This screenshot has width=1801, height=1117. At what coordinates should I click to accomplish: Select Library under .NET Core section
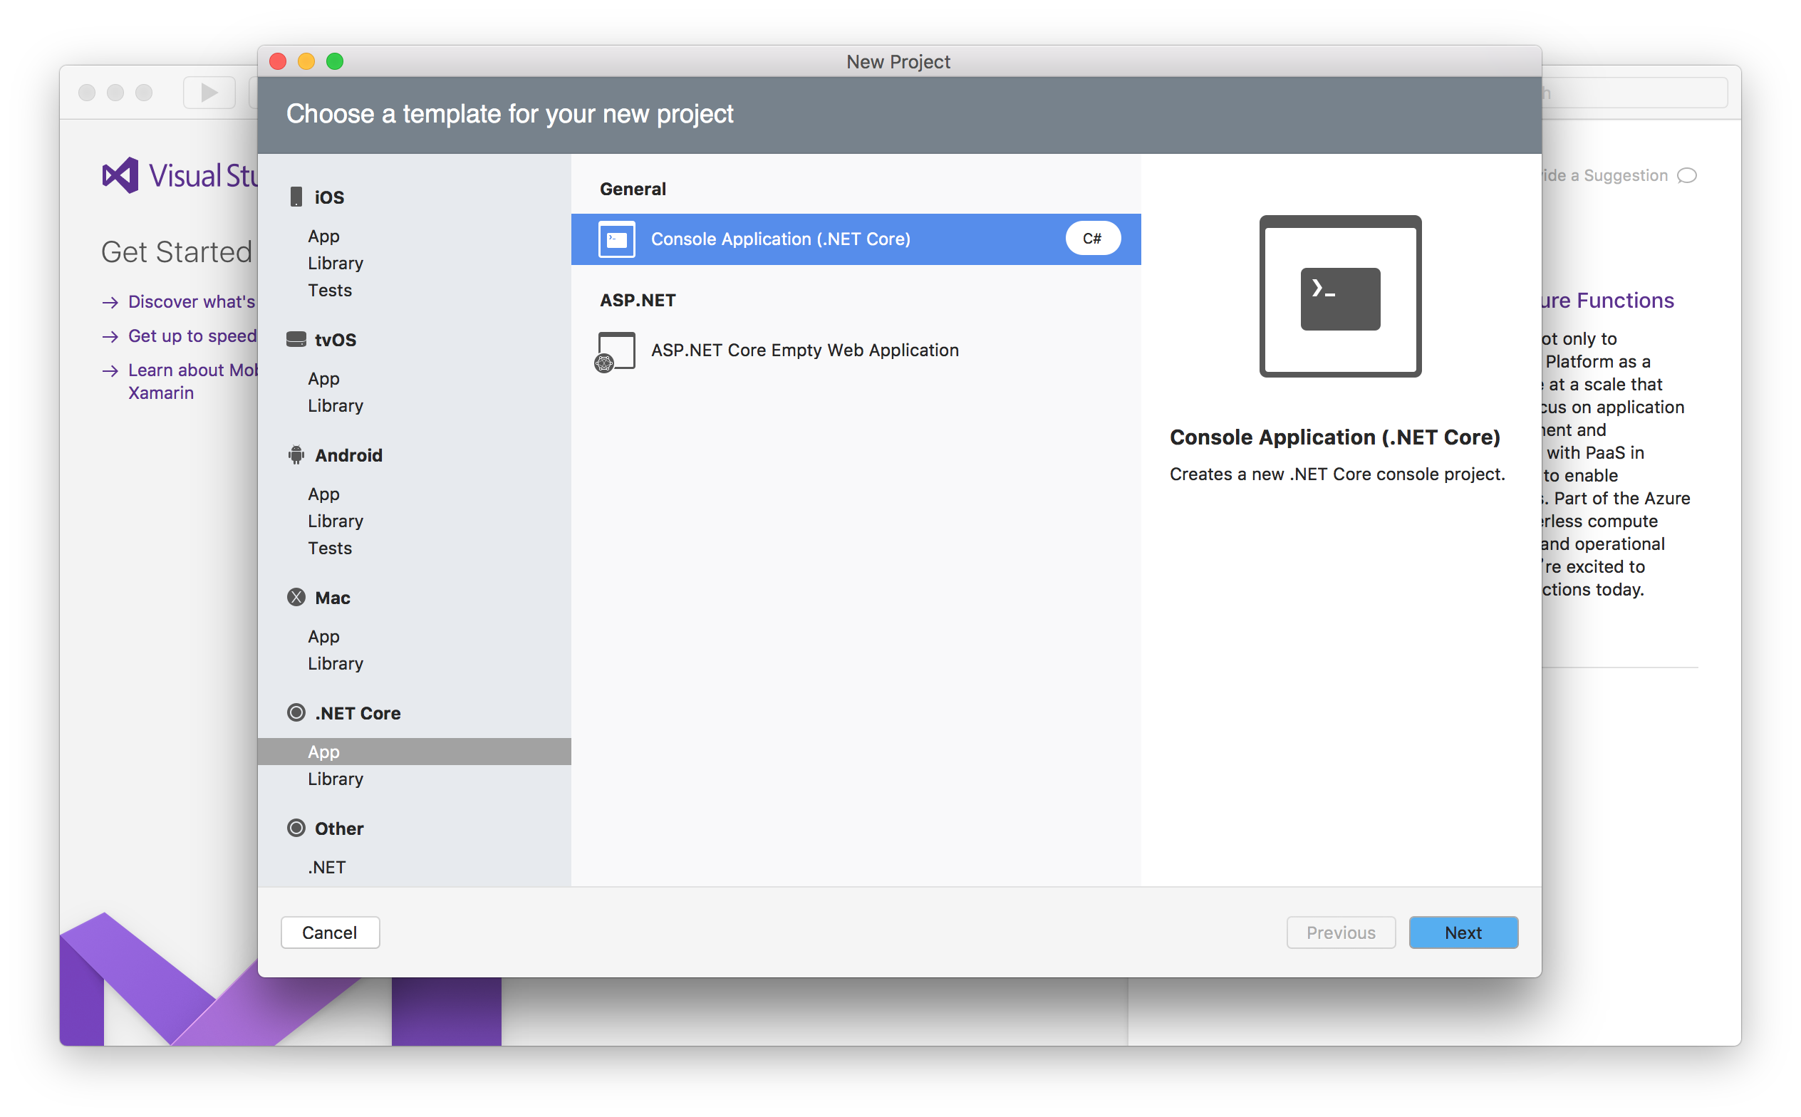pyautogui.click(x=336, y=779)
